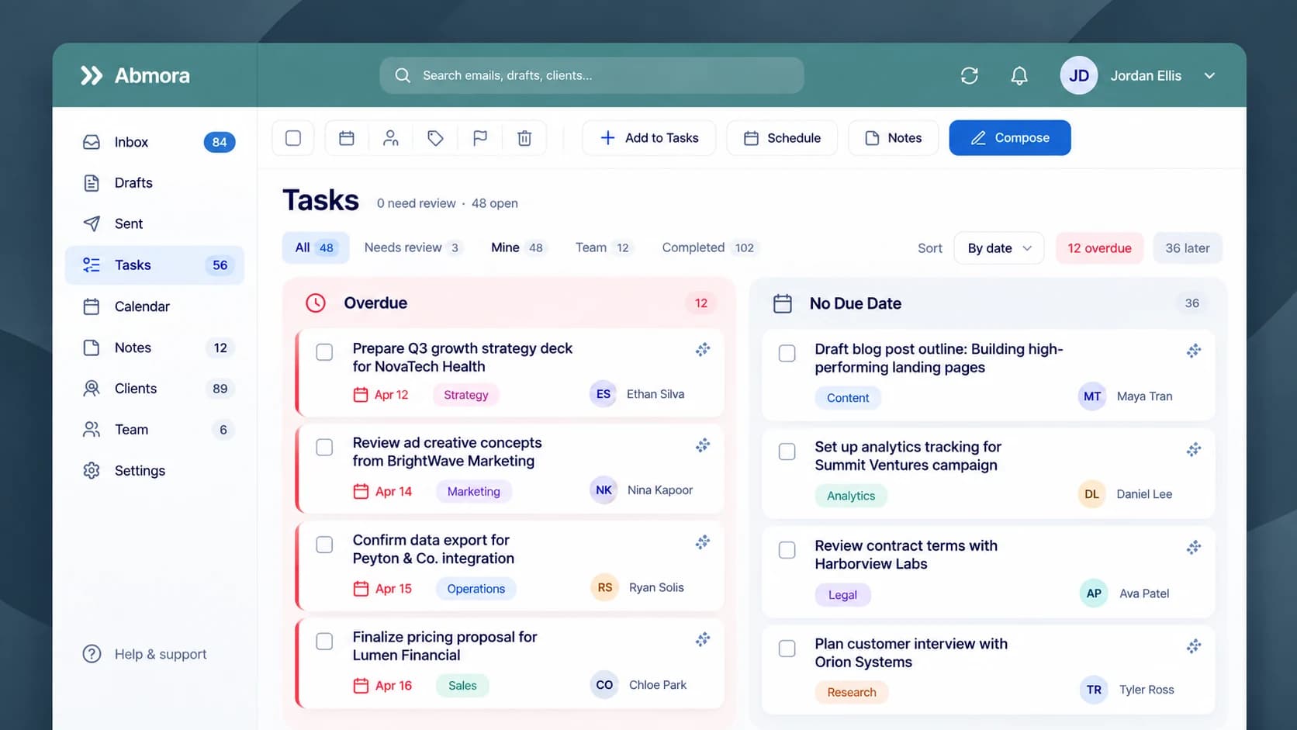
Task: Click the JD profile avatar
Action: pyautogui.click(x=1079, y=75)
